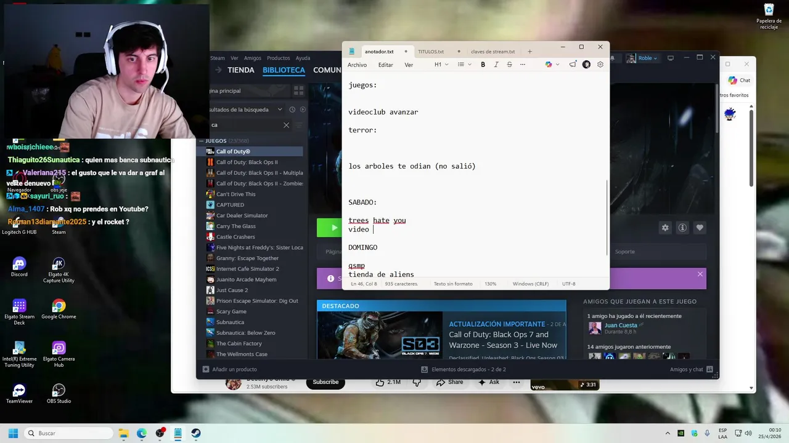This screenshot has height=443, width=789.
Task: Open Steam's TIENDA section
Action: click(240, 70)
